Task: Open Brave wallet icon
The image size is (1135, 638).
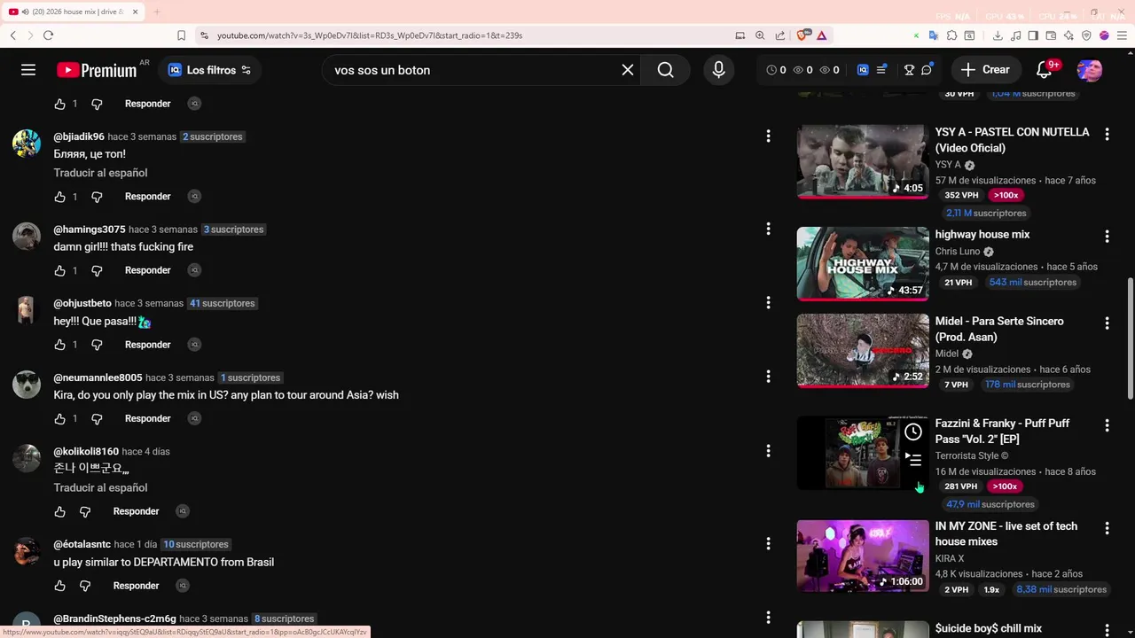Action: [x=1051, y=35]
